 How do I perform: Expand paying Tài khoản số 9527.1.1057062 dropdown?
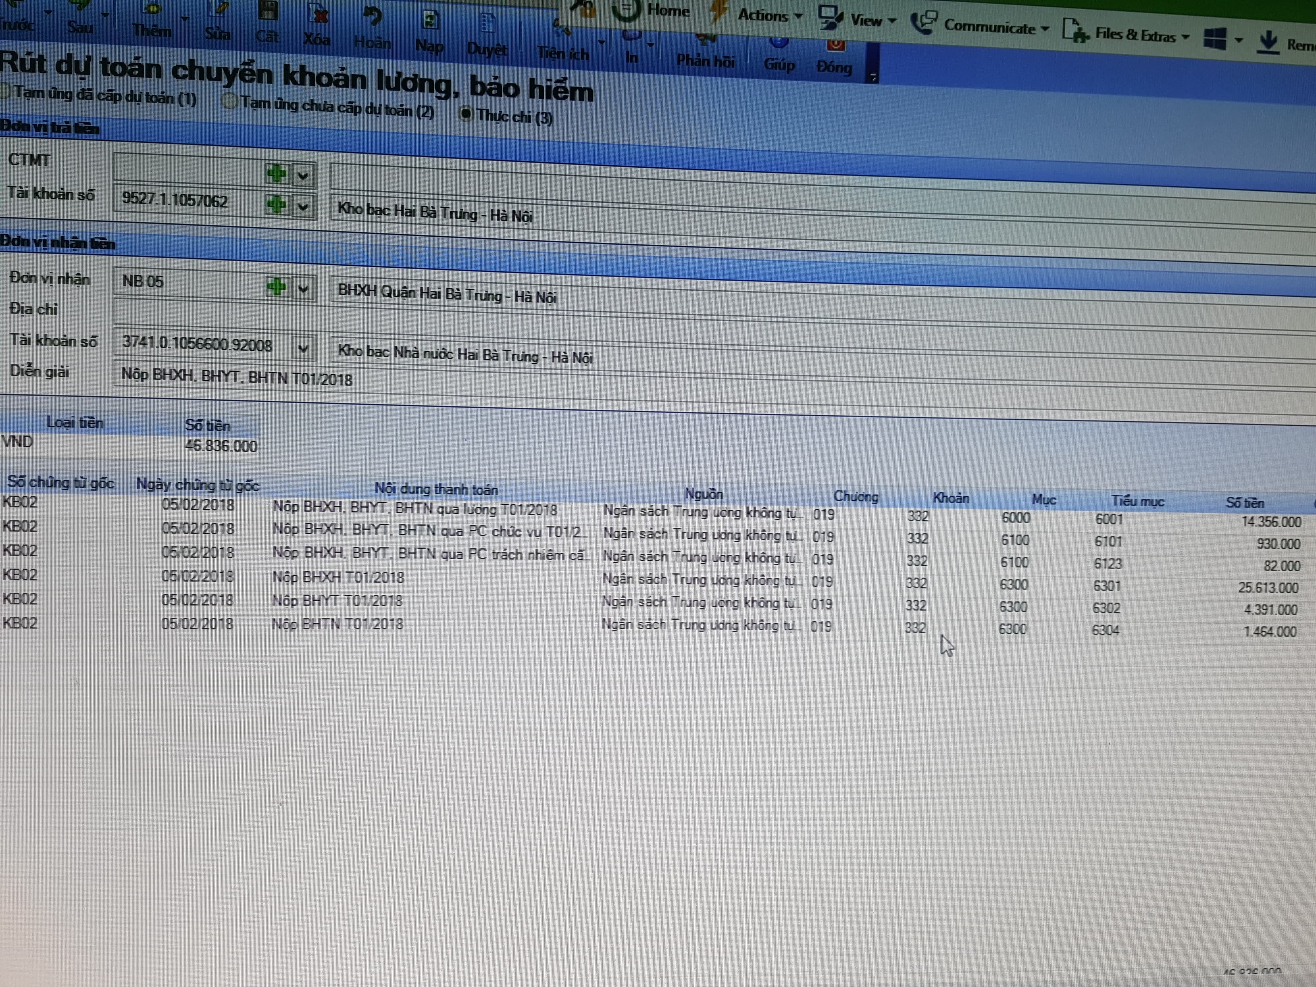303,207
